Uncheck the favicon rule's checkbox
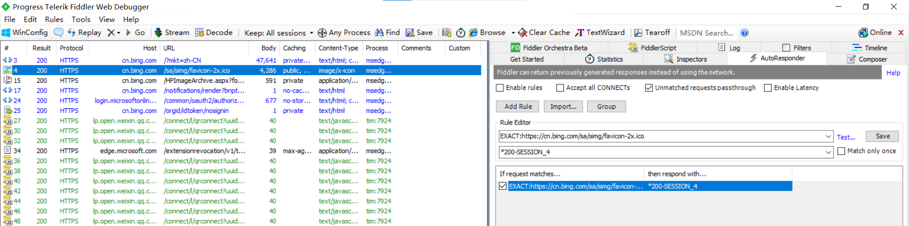 pyautogui.click(x=503, y=186)
